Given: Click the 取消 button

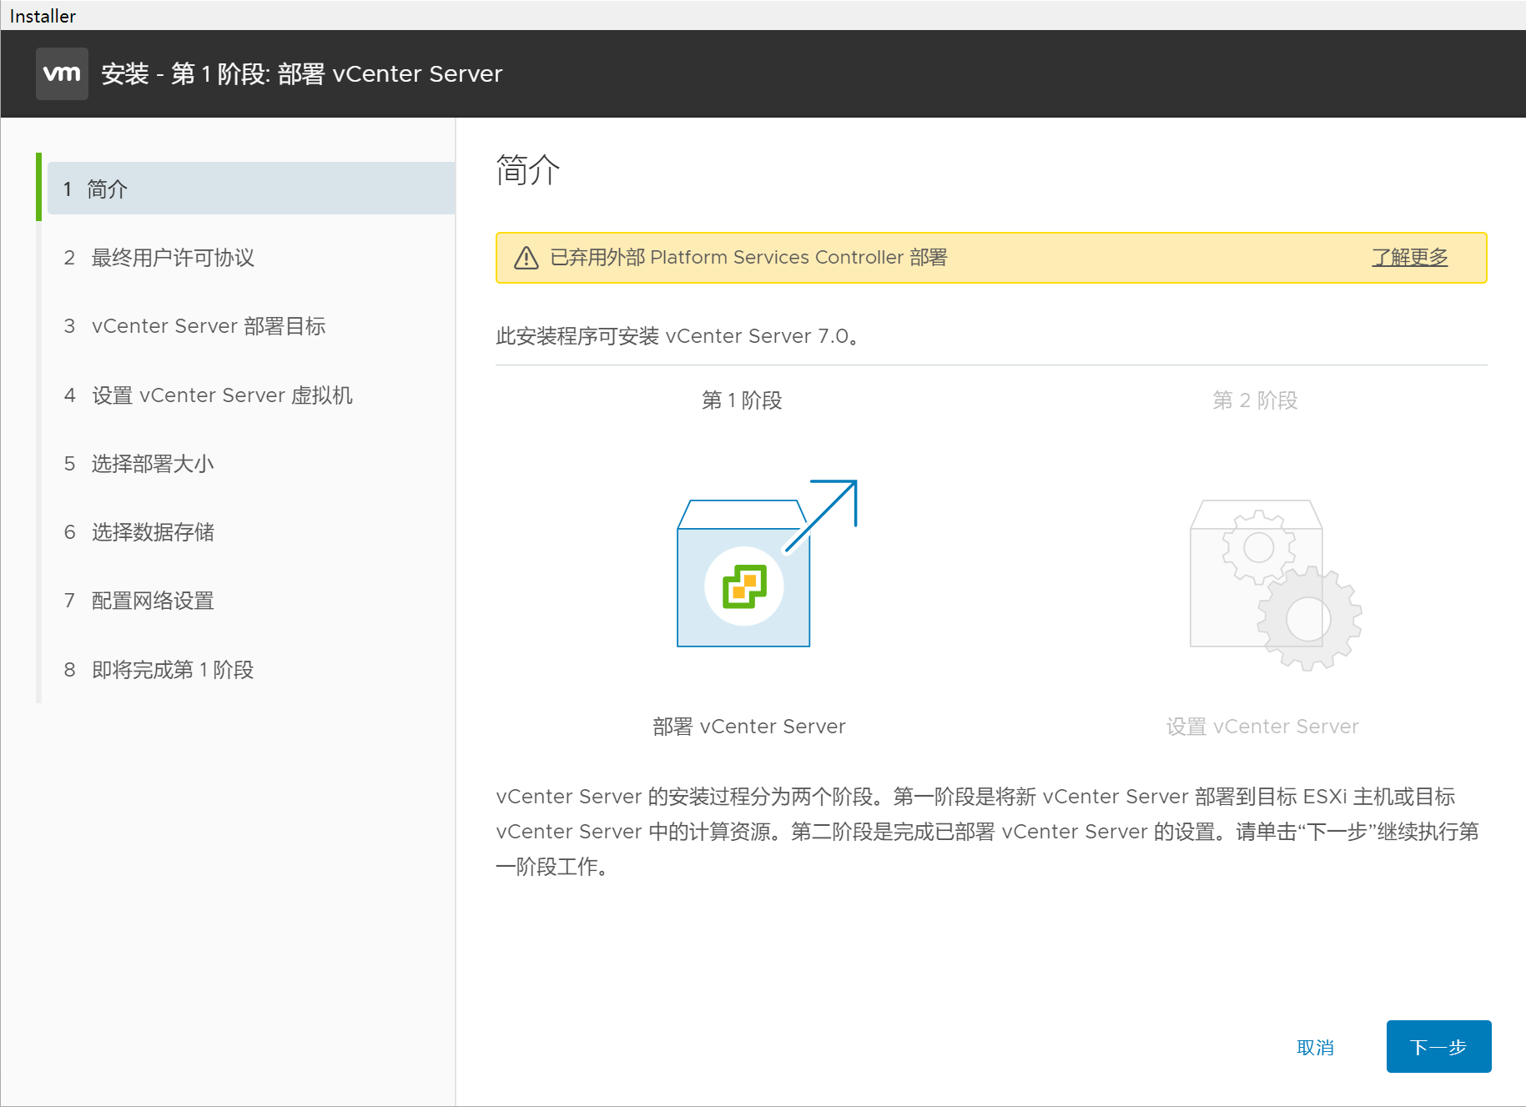Looking at the screenshot, I should click(x=1315, y=1047).
